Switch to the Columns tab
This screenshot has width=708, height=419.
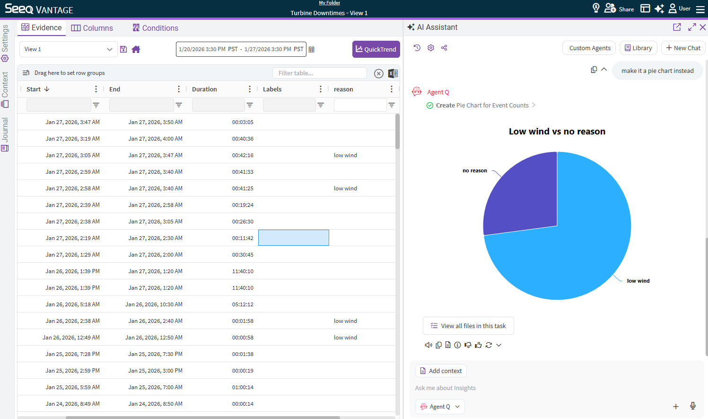click(92, 28)
